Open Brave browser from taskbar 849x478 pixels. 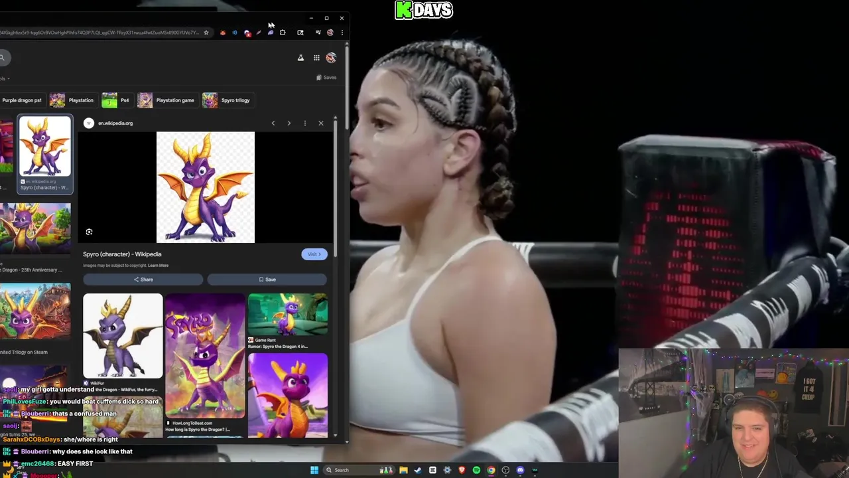pyautogui.click(x=462, y=470)
